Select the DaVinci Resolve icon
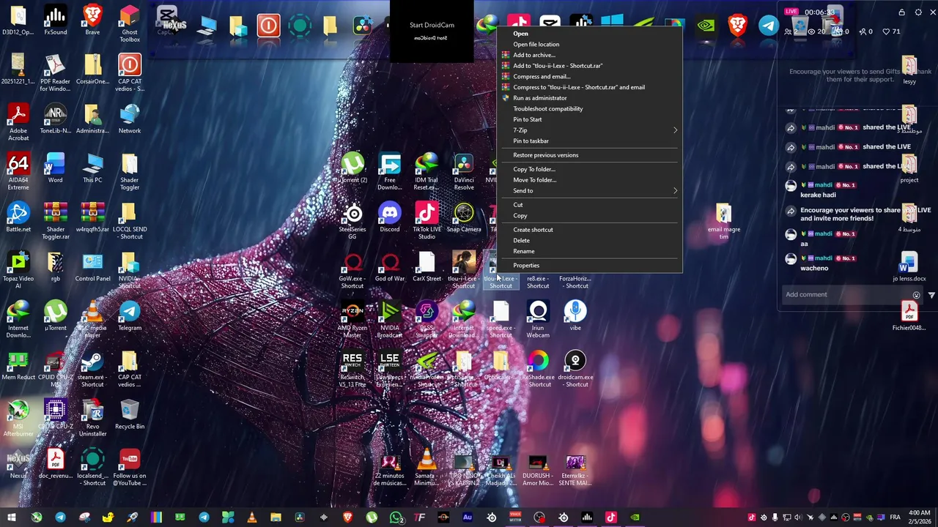Image resolution: width=938 pixels, height=527 pixels. (x=464, y=171)
